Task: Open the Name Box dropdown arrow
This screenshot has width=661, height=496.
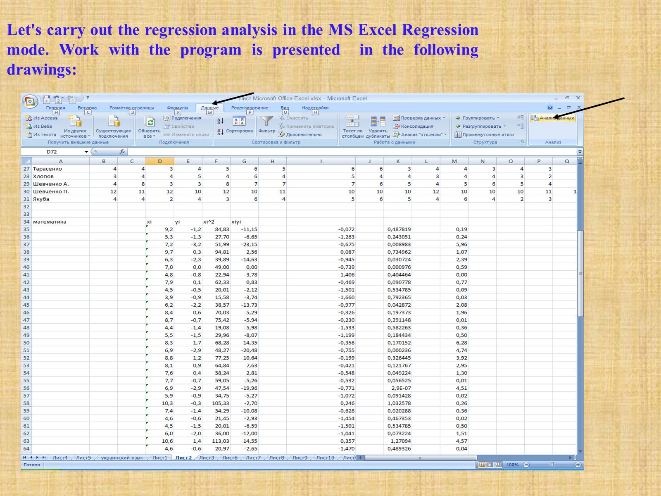Action: [x=86, y=152]
